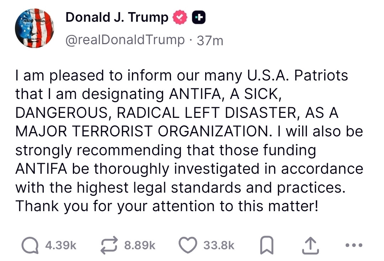Image resolution: width=384 pixels, height=261 pixels.
Task: Click the line starting "I am pleased"
Action: coord(181,76)
